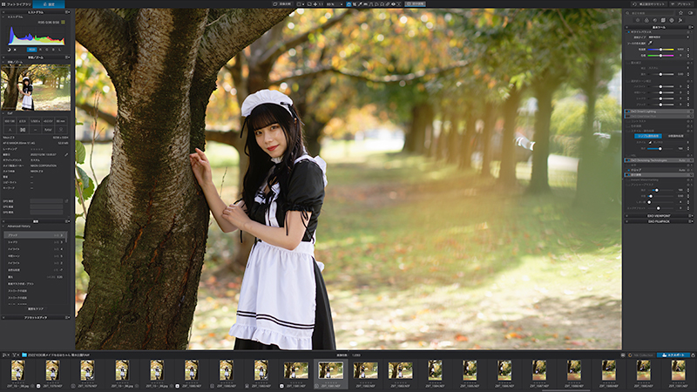The height and width of the screenshot is (392, 697).
Task: Click the single image view rectangle icon
Action: coord(299,4)
